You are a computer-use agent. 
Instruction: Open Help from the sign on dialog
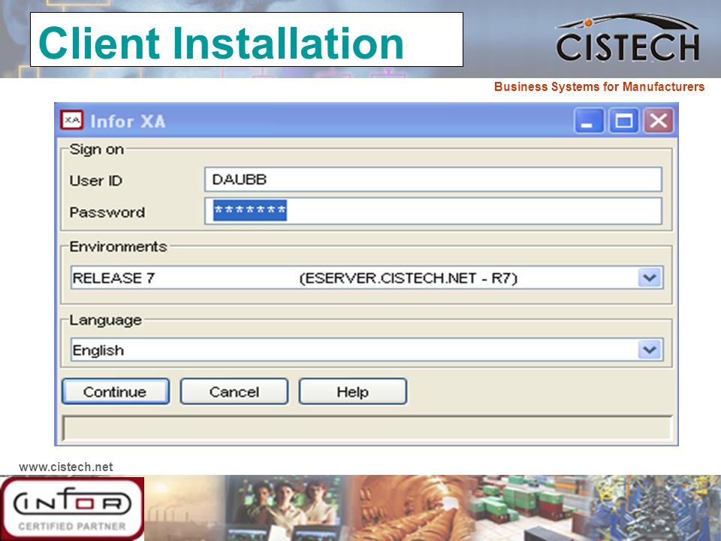point(353,391)
